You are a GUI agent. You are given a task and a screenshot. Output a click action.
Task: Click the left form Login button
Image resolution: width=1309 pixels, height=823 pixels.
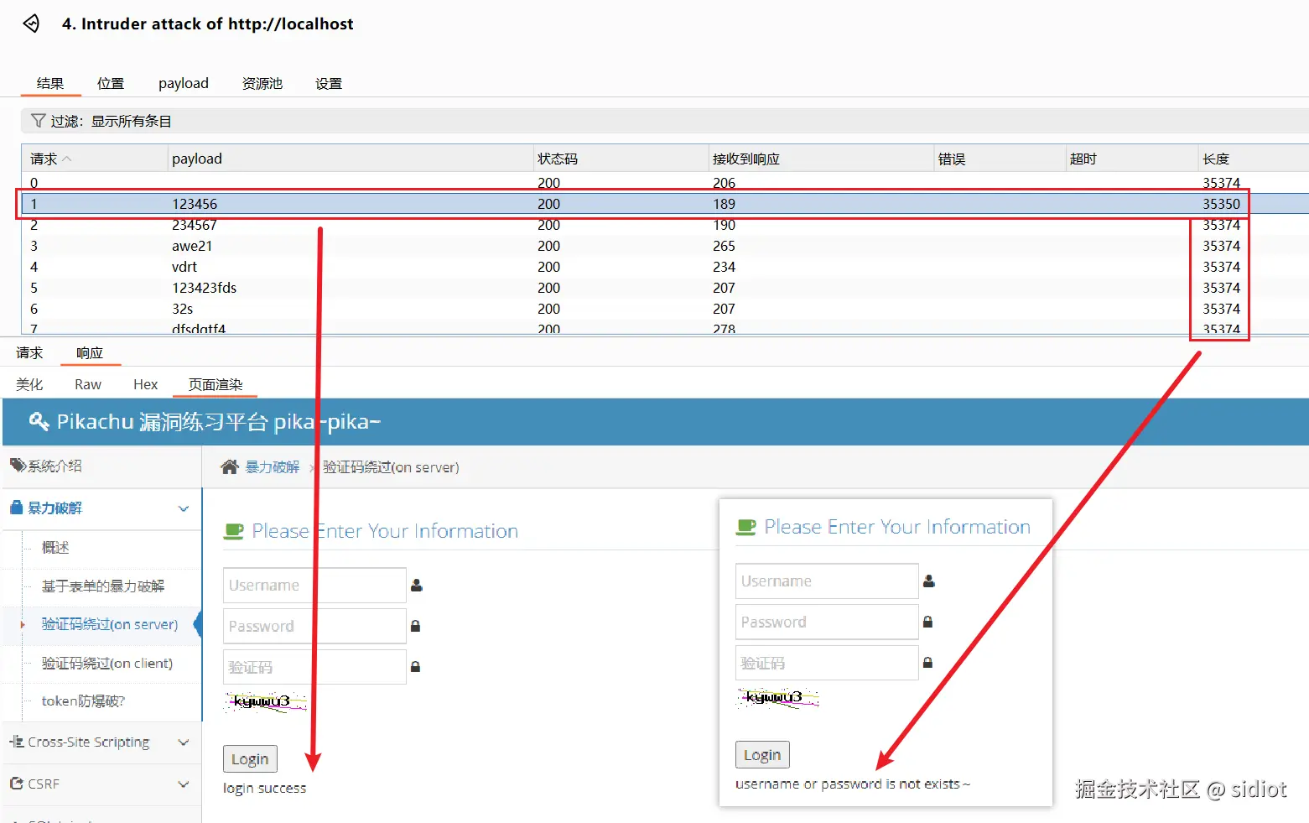pyautogui.click(x=250, y=758)
